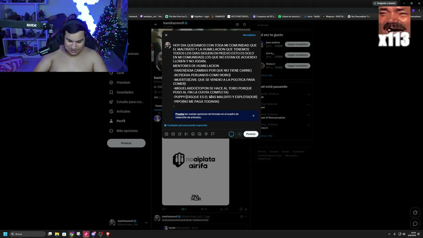Screen dimensions: 423x238
Task: Expand Más opciones in sidebar
Action: click(x=124, y=131)
